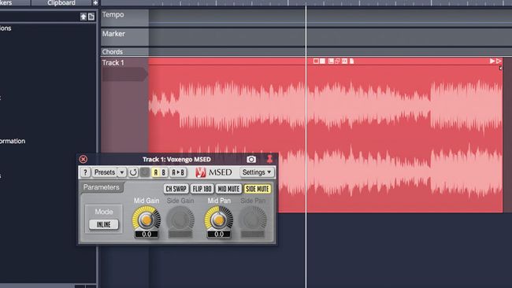Click the Voxengo logo next to MSED

coord(201,172)
